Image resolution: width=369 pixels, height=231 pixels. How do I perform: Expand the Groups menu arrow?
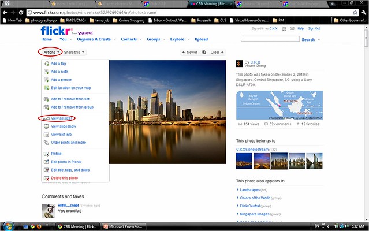(x=164, y=39)
